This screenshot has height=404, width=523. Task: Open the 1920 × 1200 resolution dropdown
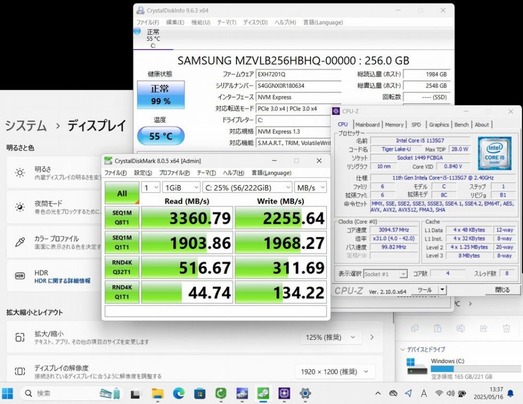[x=335, y=372]
